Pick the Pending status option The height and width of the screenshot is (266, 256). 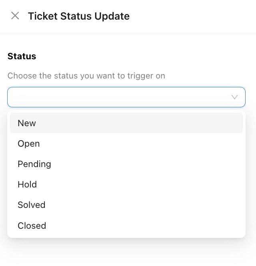coord(34,164)
